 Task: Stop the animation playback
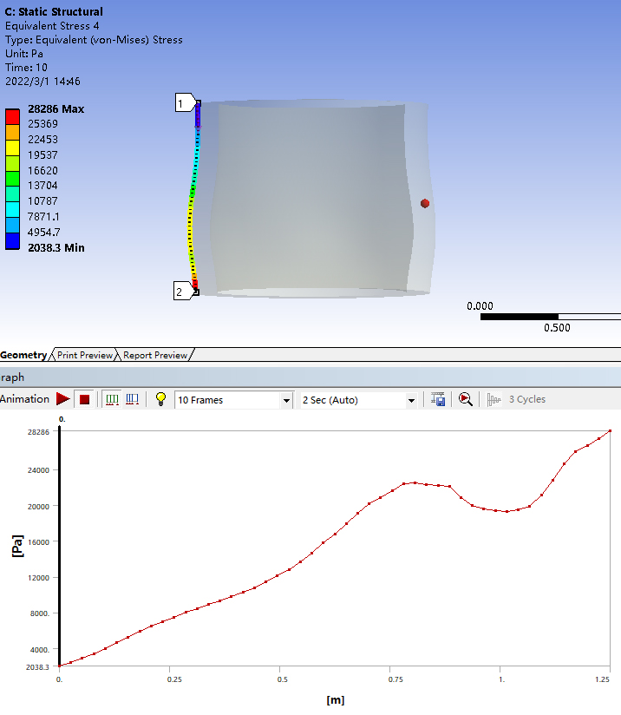84,399
